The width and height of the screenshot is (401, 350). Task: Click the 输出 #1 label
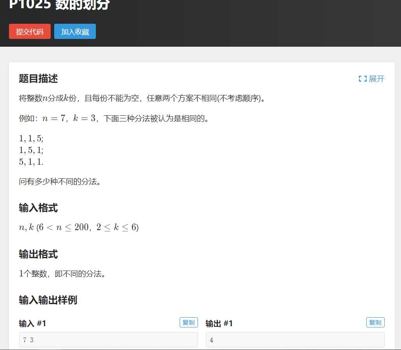(x=219, y=324)
